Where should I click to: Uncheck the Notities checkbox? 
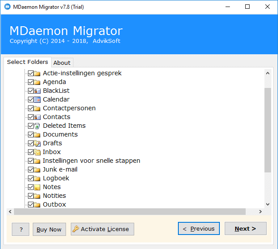pyautogui.click(x=31, y=196)
